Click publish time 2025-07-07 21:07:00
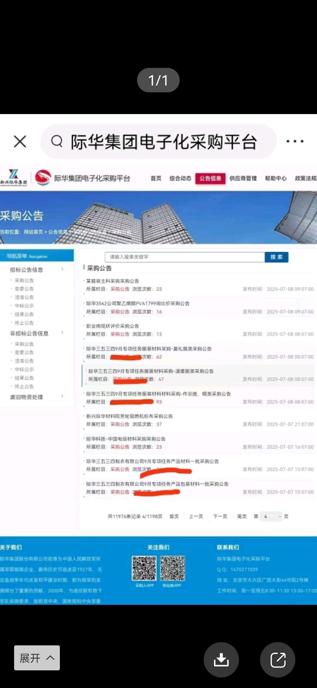317x688 pixels. pyautogui.click(x=290, y=424)
